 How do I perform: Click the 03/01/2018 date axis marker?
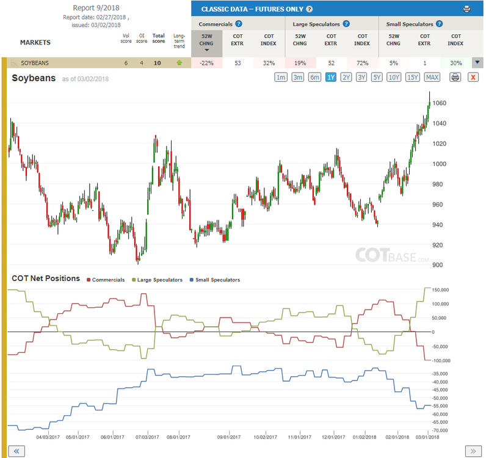[427, 437]
